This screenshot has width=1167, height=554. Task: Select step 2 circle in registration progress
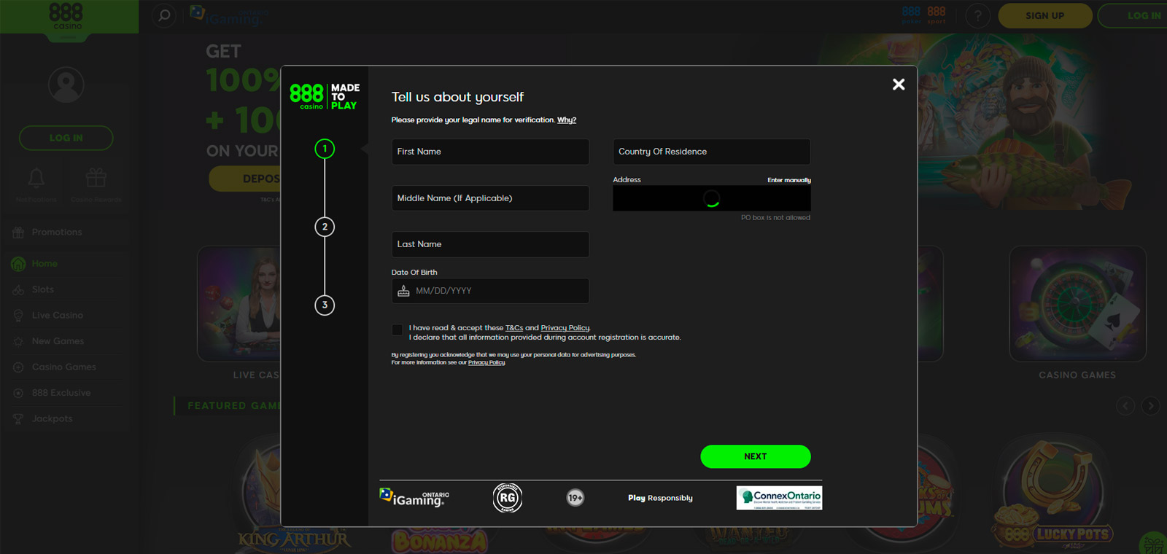[325, 227]
